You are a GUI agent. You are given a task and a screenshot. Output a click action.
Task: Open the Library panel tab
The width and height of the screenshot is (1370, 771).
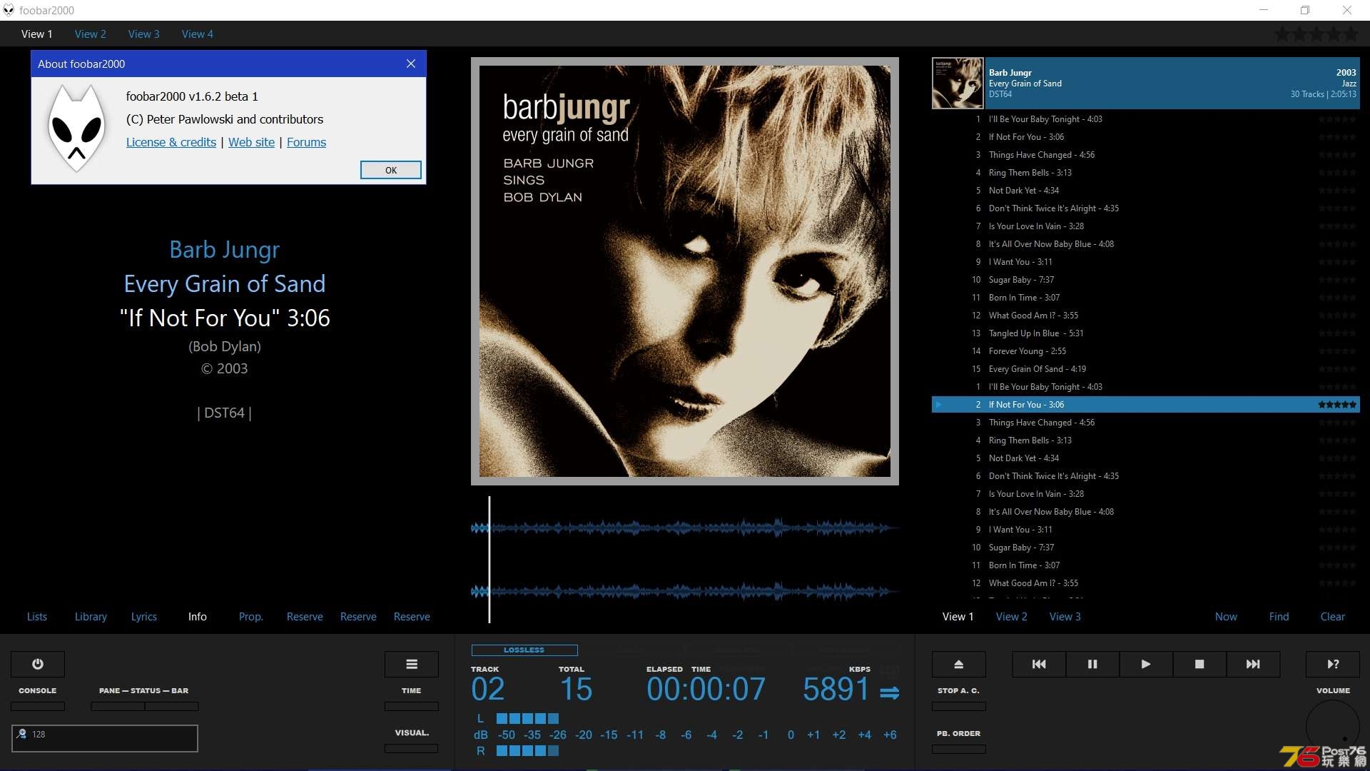coord(91,616)
